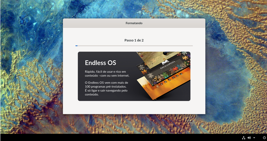Click the volume speaker icon
This screenshot has height=141, width=267.
249,138
